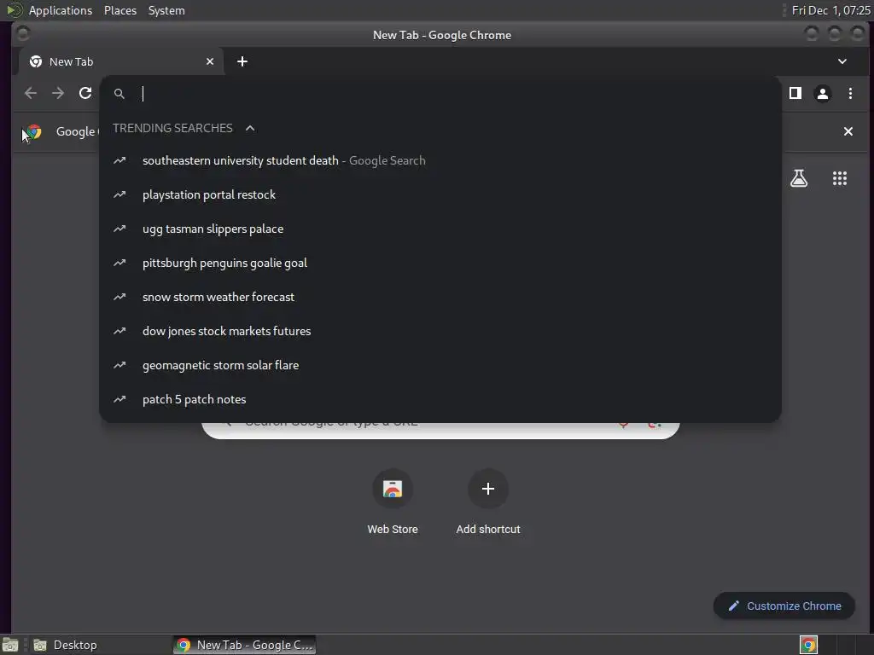
Task: Go forward using the forward arrow
Action: (58, 93)
